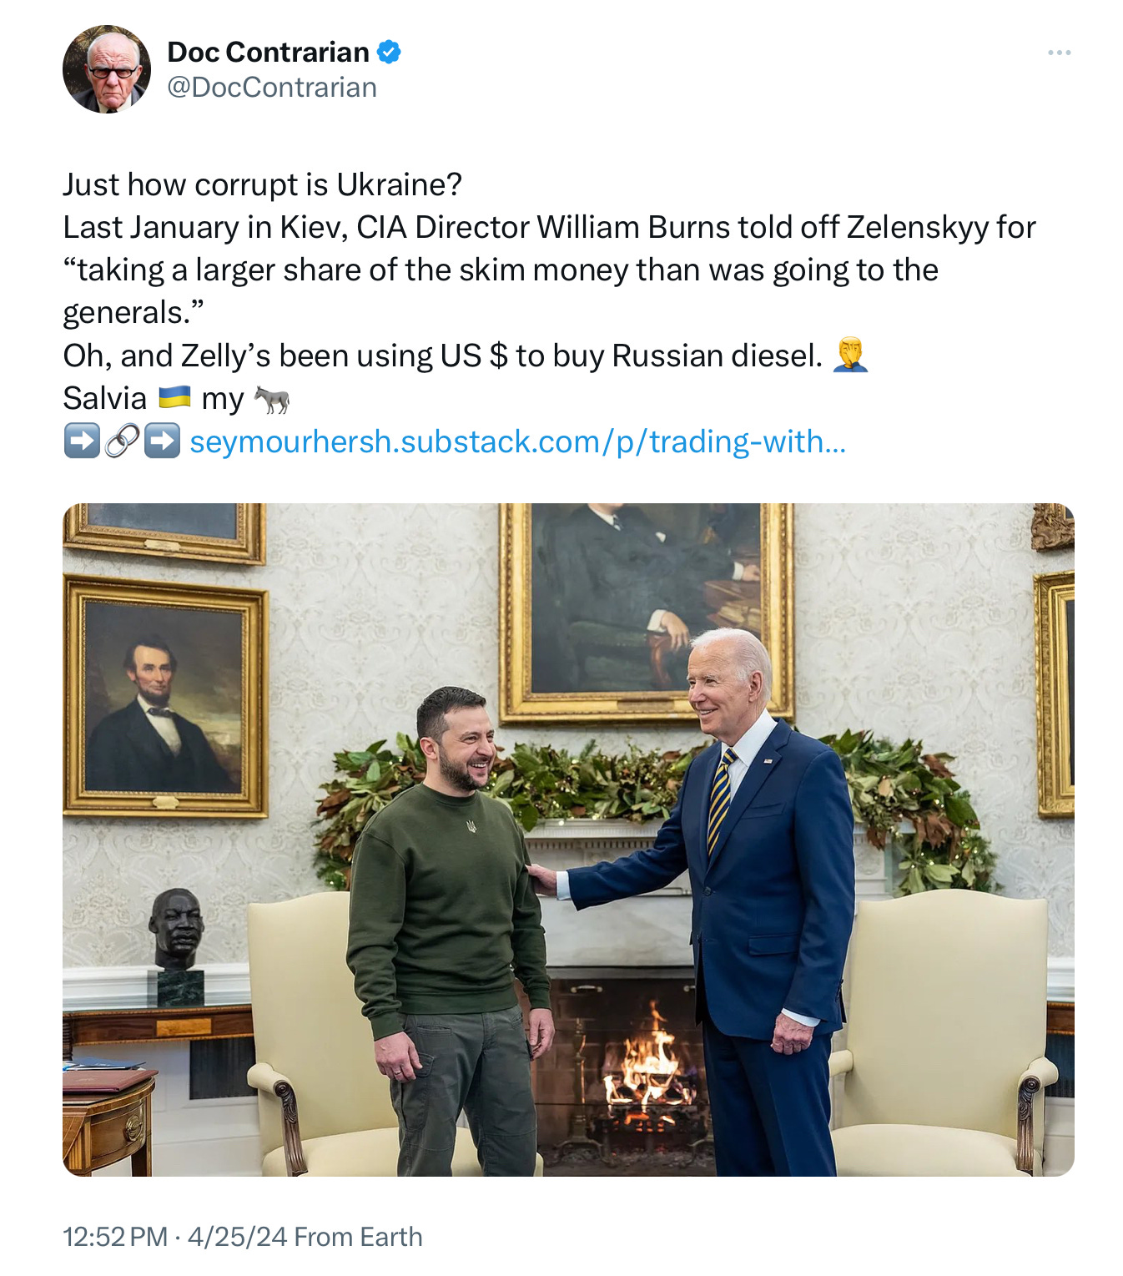This screenshot has width=1123, height=1276.
Task: Click the blue verified checkmark badge
Action: pos(389,52)
